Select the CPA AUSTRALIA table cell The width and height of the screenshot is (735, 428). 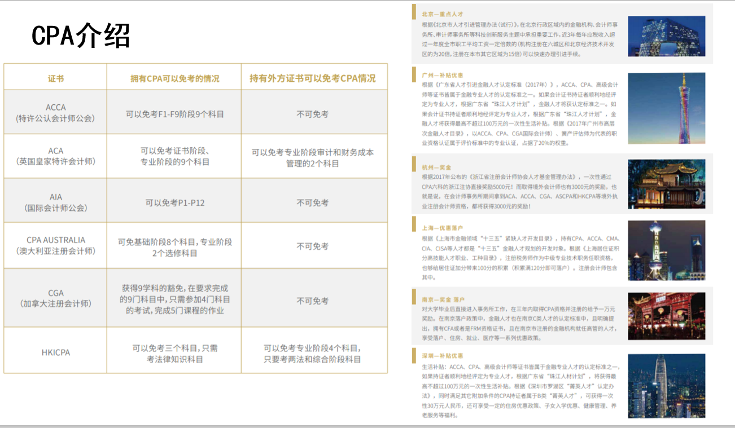click(x=55, y=245)
